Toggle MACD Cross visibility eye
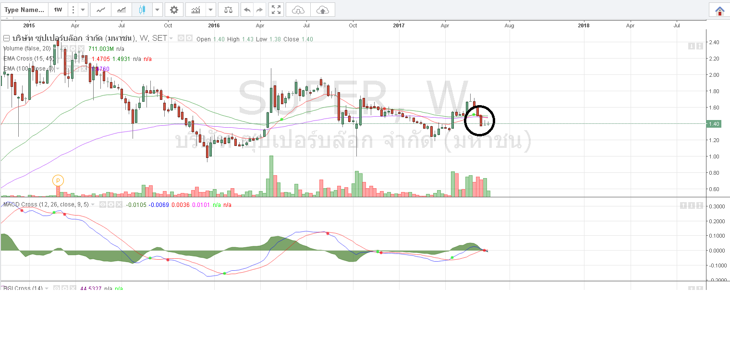 [x=103, y=205]
